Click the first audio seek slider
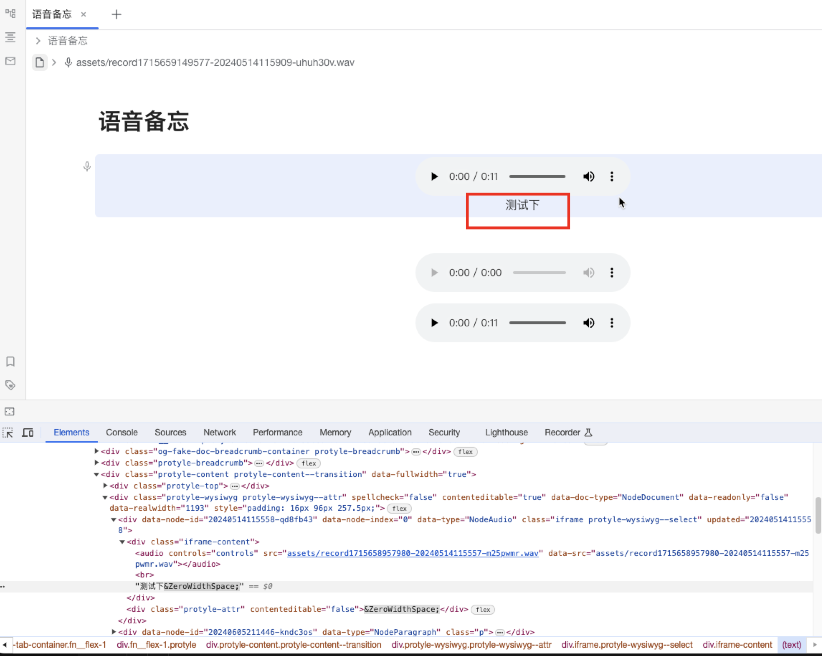Image resolution: width=822 pixels, height=656 pixels. click(x=537, y=176)
